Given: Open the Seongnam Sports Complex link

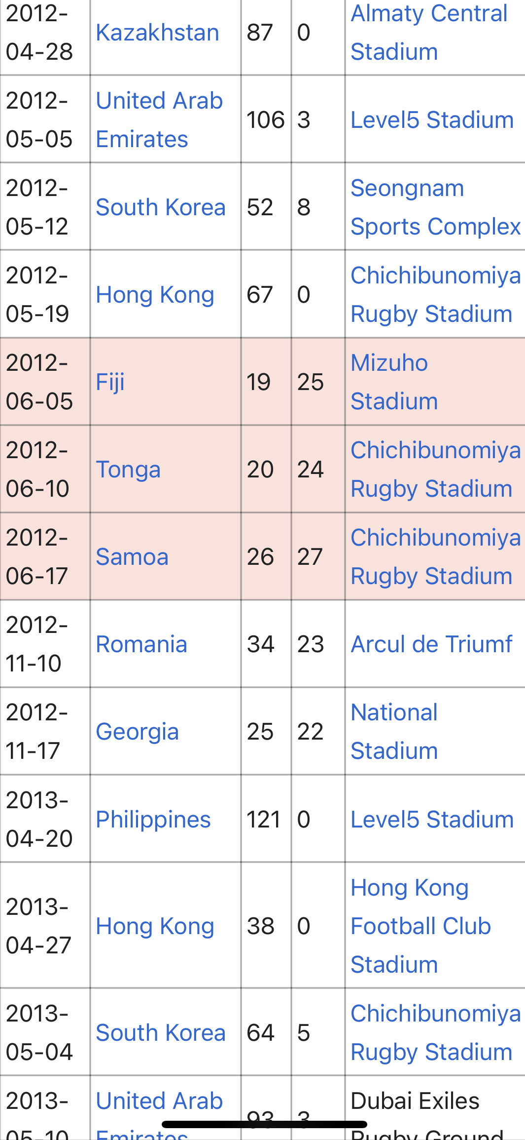Looking at the screenshot, I should pyautogui.click(x=436, y=207).
